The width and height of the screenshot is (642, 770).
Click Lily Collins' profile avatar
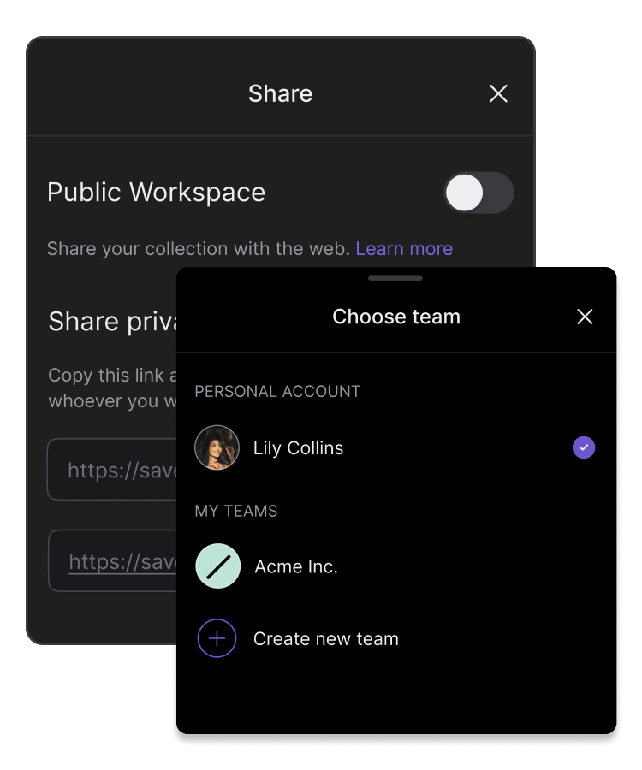point(217,447)
